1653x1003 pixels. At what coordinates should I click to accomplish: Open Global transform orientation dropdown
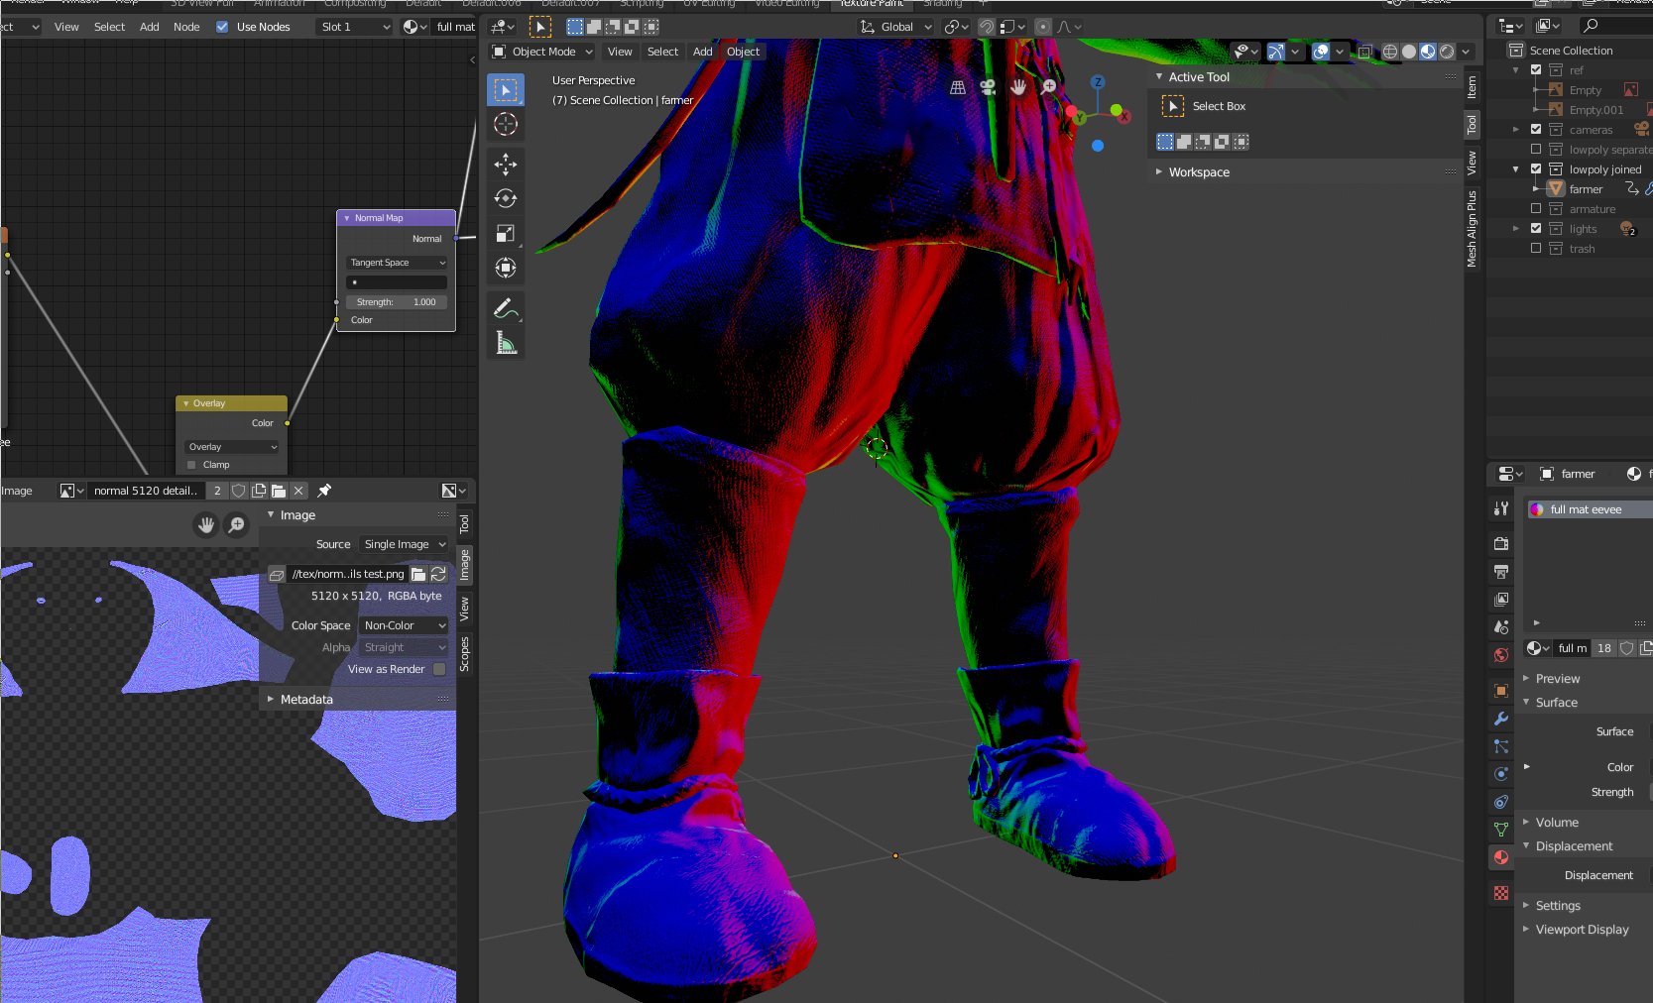(896, 27)
